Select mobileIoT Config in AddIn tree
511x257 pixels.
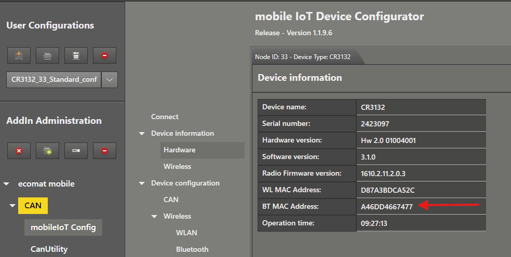pyautogui.click(x=63, y=227)
